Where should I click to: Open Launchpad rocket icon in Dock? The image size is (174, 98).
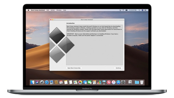pyautogui.click(x=42, y=82)
